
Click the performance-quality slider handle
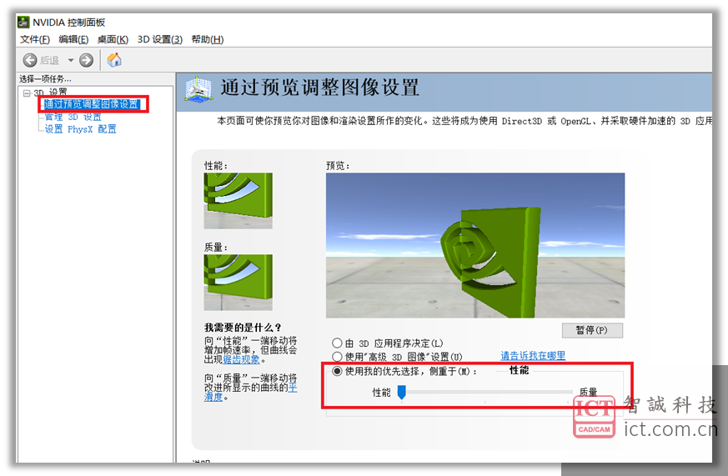point(402,393)
